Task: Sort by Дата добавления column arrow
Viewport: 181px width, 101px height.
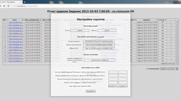Action: [x=40, y=20]
